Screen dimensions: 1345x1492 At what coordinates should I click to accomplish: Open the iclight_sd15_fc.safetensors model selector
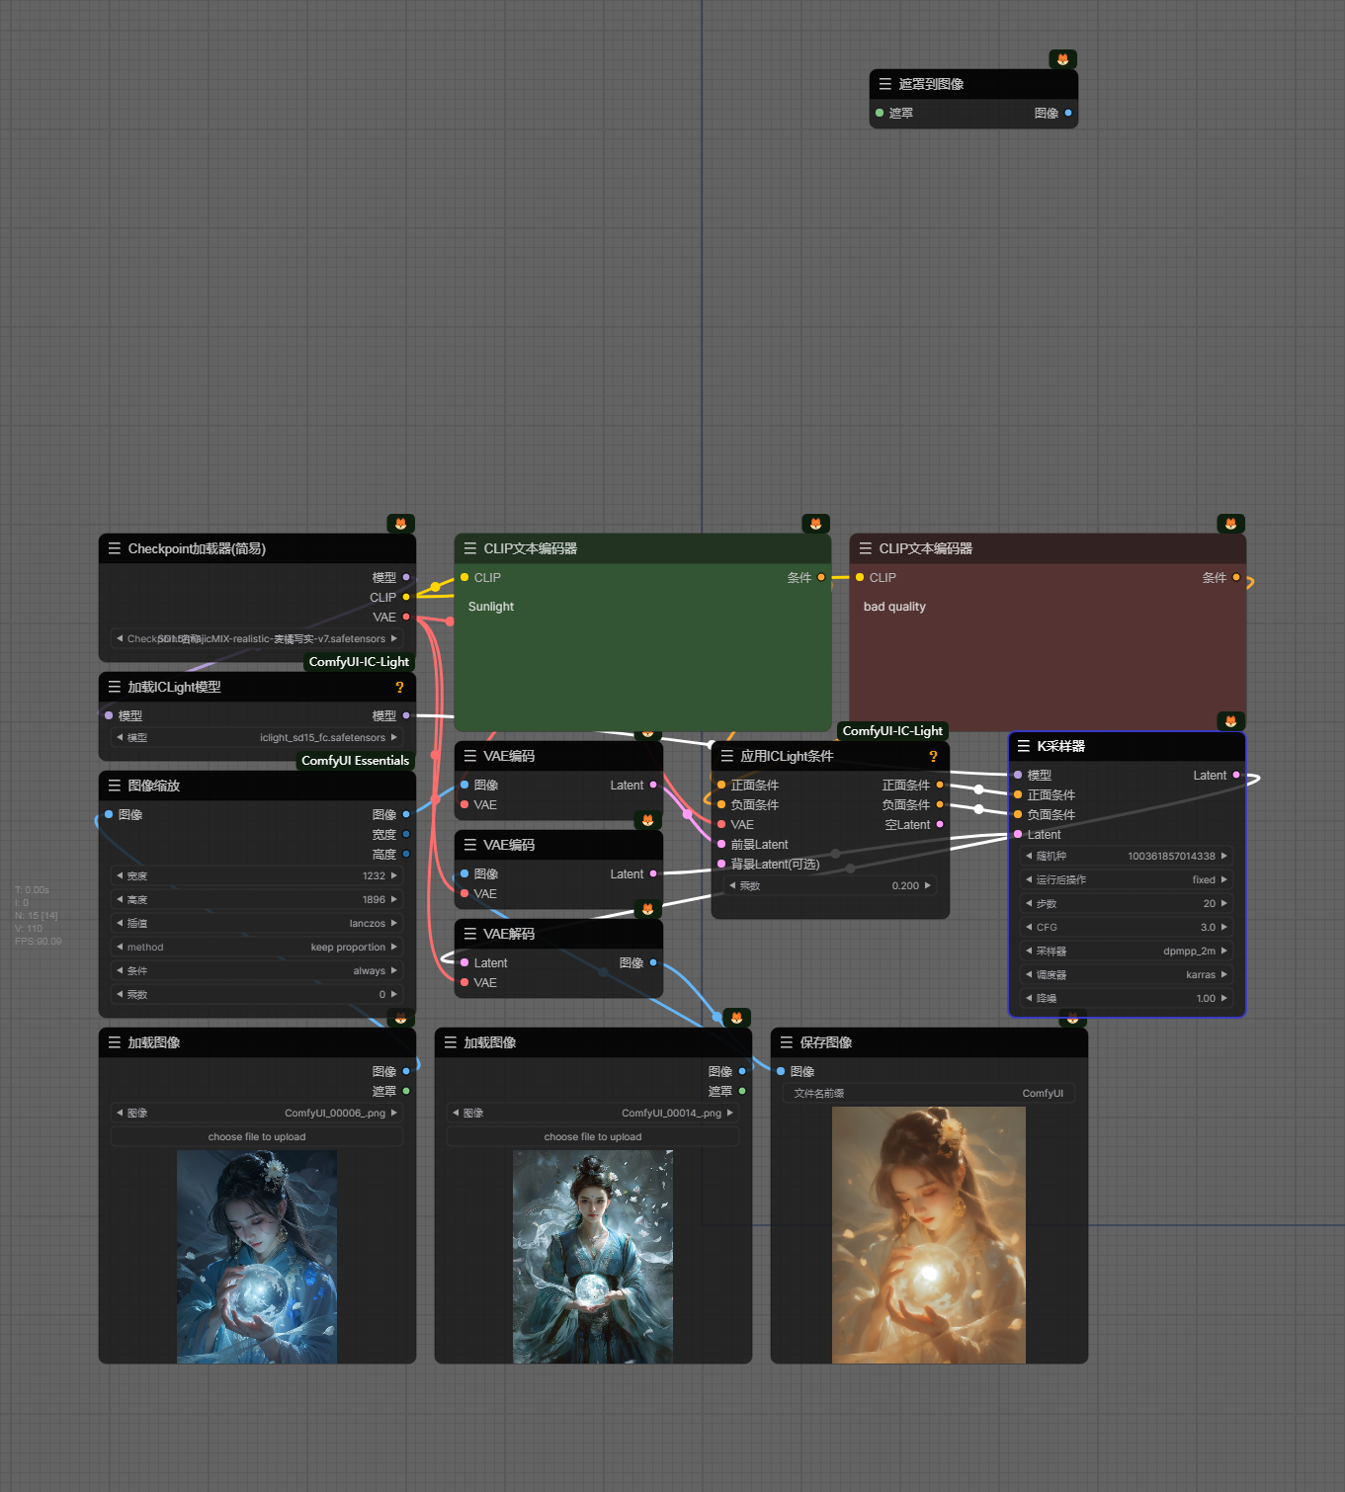[257, 737]
